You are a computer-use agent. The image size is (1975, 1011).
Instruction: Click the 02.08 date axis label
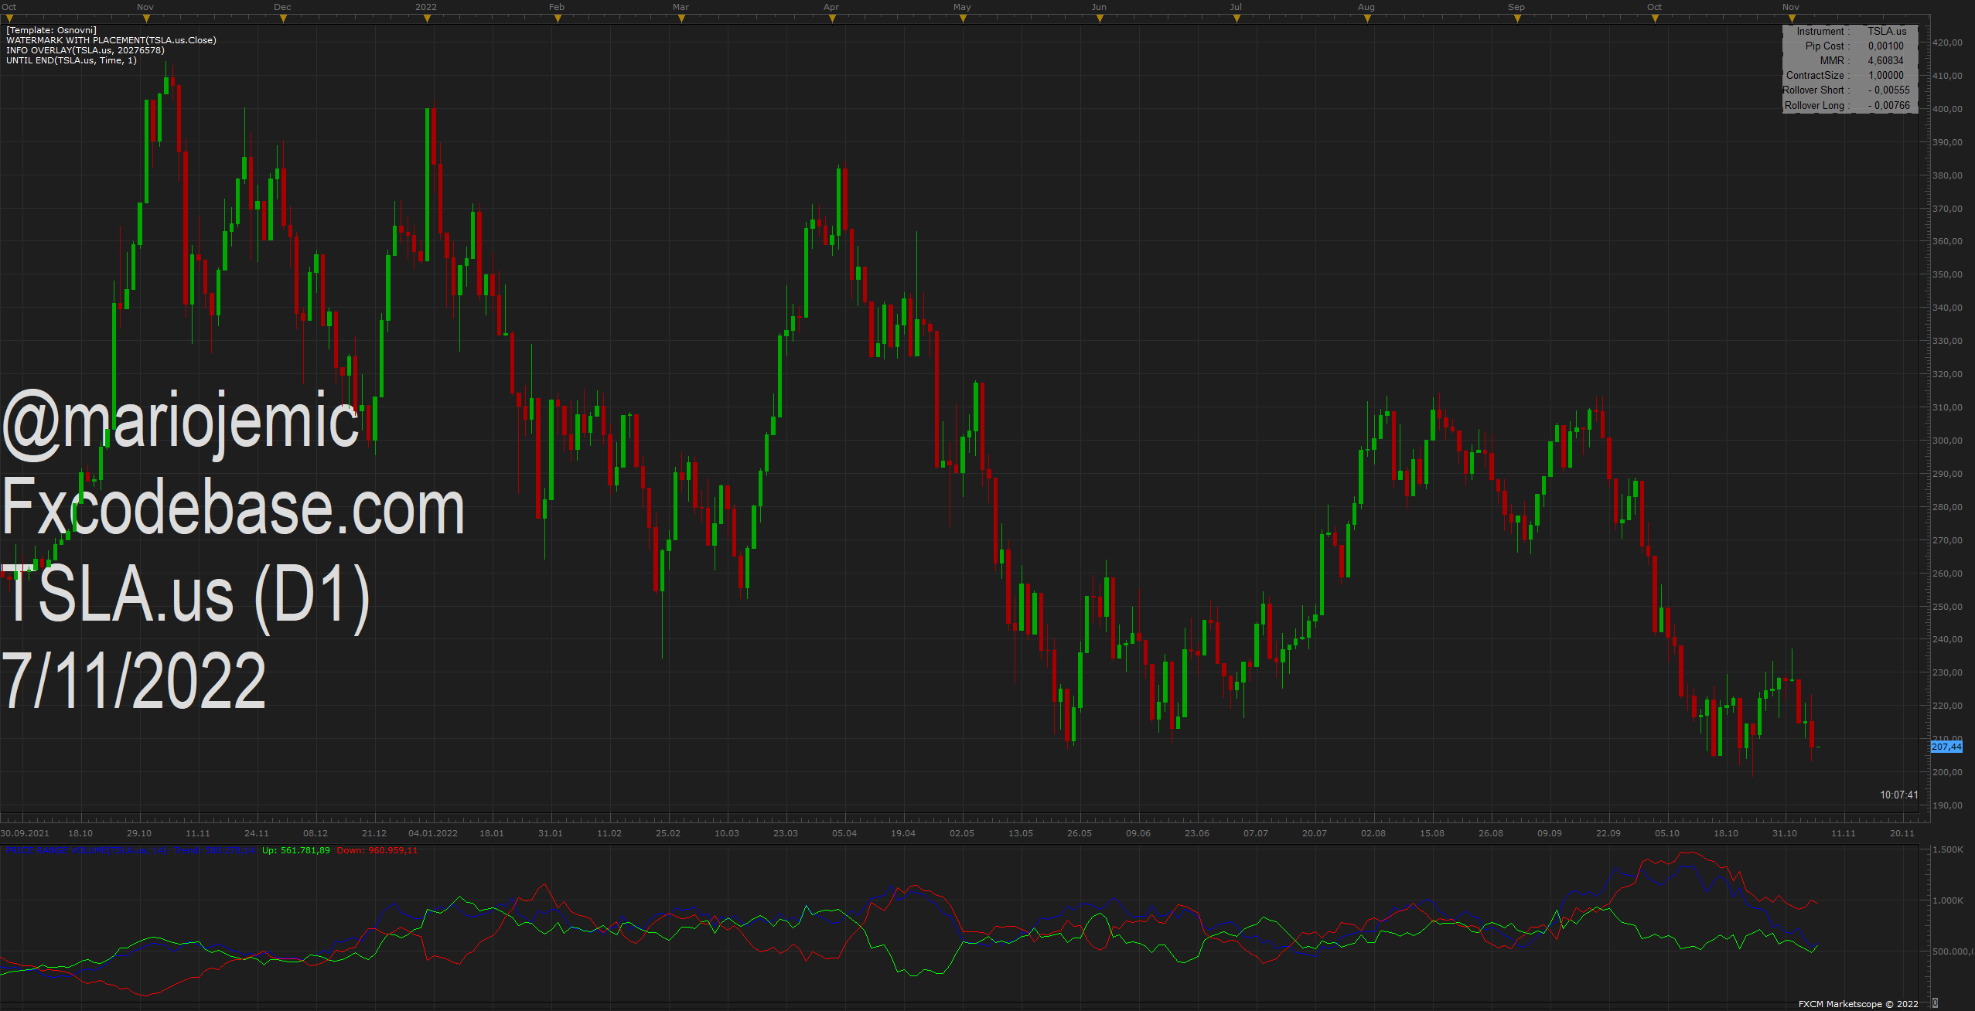(x=1373, y=833)
